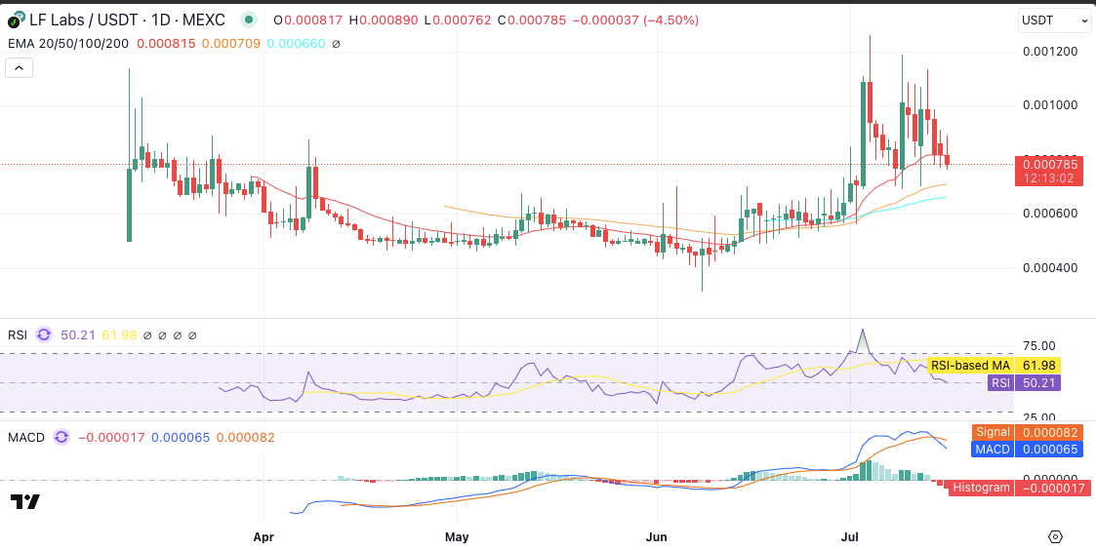The height and width of the screenshot is (550, 1096).
Task: Select the MACD indicator legend label
Action: click(26, 438)
